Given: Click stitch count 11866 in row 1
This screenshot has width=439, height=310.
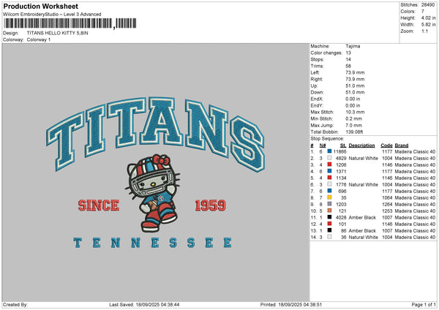Looking at the screenshot, I should [340, 151].
